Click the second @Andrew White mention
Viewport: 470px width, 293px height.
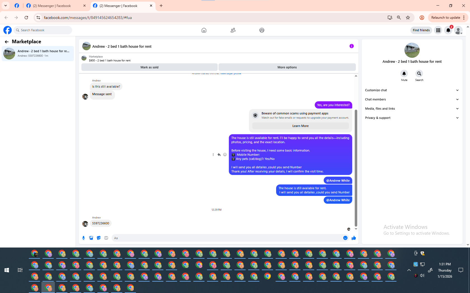(338, 200)
